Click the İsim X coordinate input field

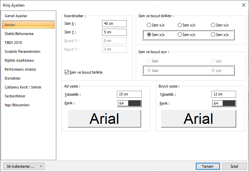click(114, 23)
